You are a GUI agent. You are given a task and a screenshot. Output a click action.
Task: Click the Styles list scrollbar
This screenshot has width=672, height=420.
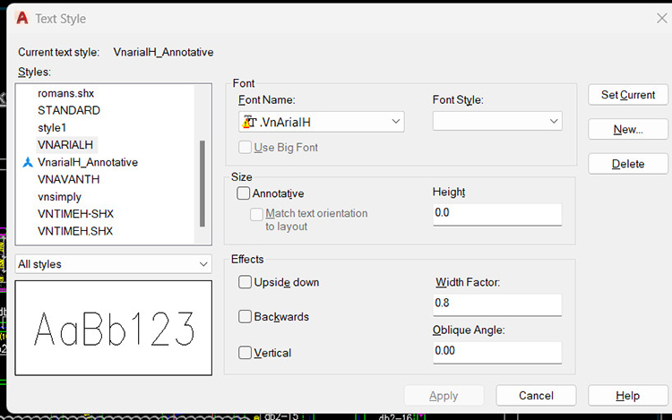click(202, 184)
